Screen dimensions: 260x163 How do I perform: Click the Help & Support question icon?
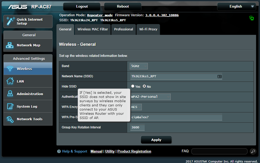[59, 151]
